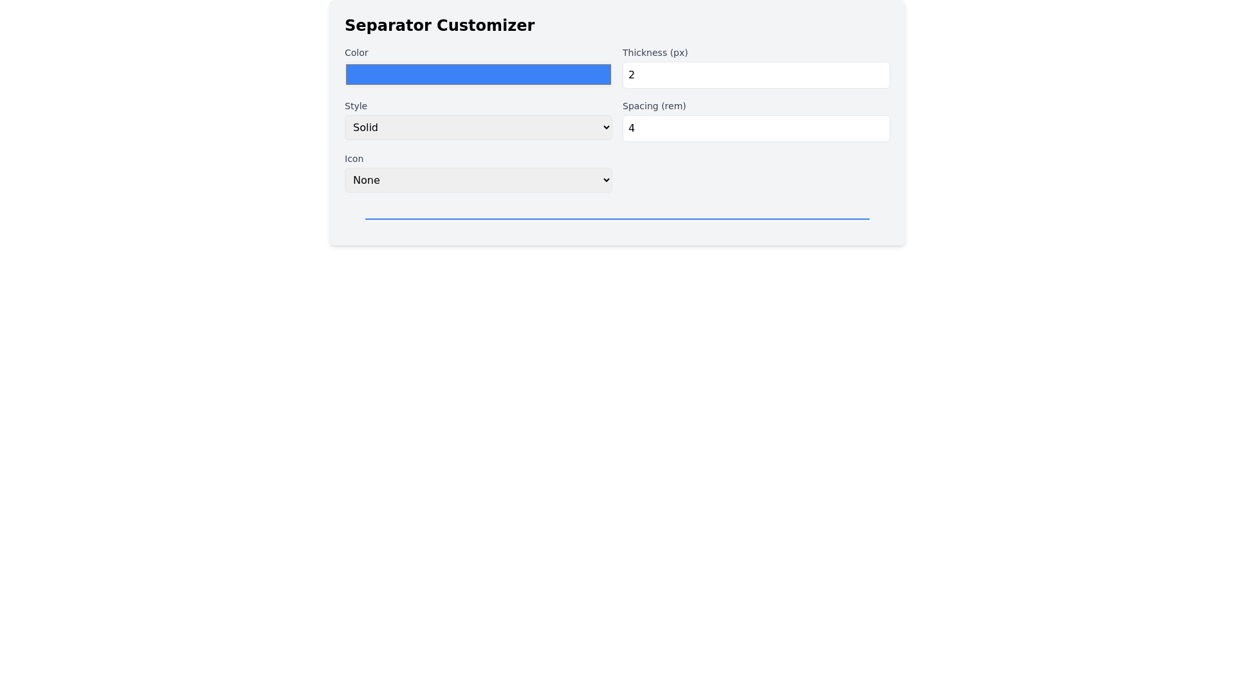Image resolution: width=1235 pixels, height=694 pixels.
Task: Click the Icon label
Action: point(354,159)
